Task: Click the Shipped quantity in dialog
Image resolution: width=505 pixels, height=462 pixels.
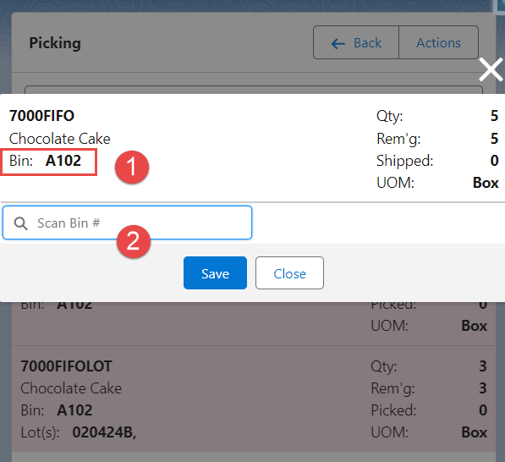Action: point(494,161)
